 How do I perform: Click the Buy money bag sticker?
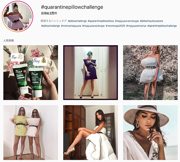(40, 61)
